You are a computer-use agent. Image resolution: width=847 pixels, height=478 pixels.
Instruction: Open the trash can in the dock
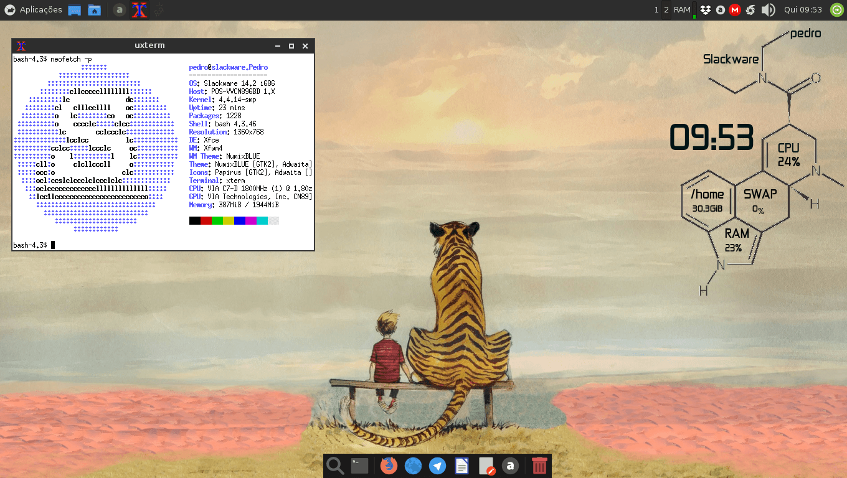539,465
